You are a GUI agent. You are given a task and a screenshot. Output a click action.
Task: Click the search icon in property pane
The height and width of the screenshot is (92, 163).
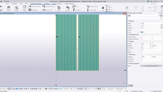coord(161,18)
